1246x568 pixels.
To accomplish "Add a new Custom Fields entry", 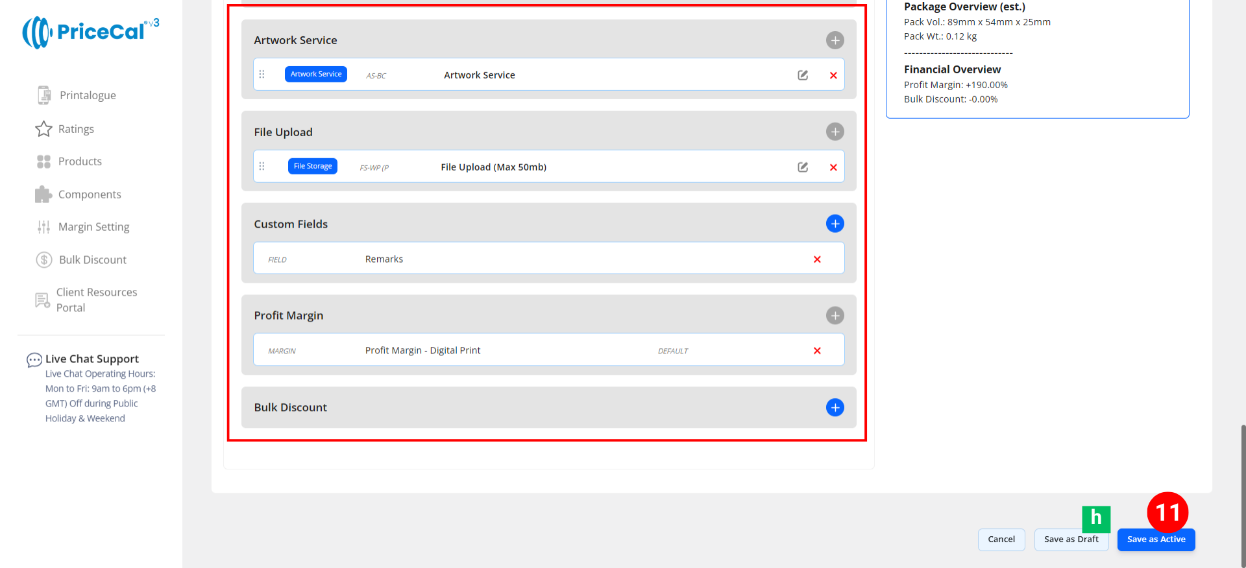I will point(835,224).
